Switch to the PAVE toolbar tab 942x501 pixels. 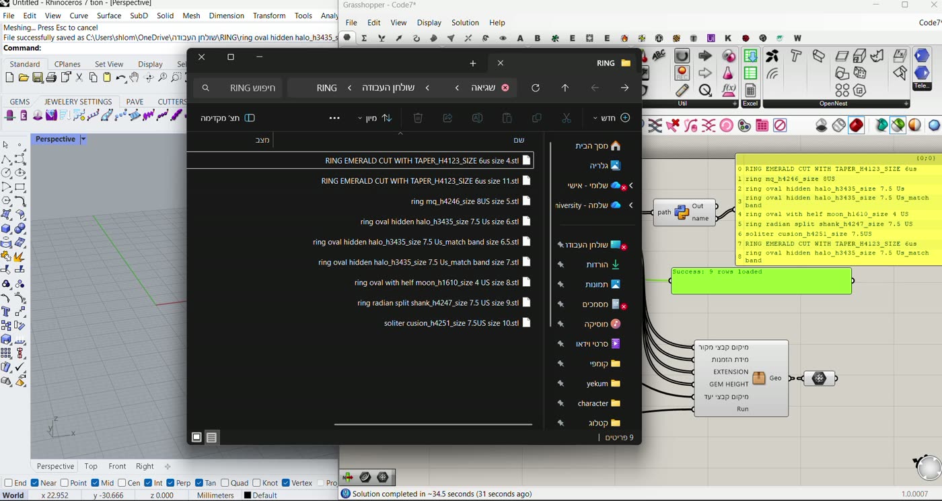click(x=135, y=102)
